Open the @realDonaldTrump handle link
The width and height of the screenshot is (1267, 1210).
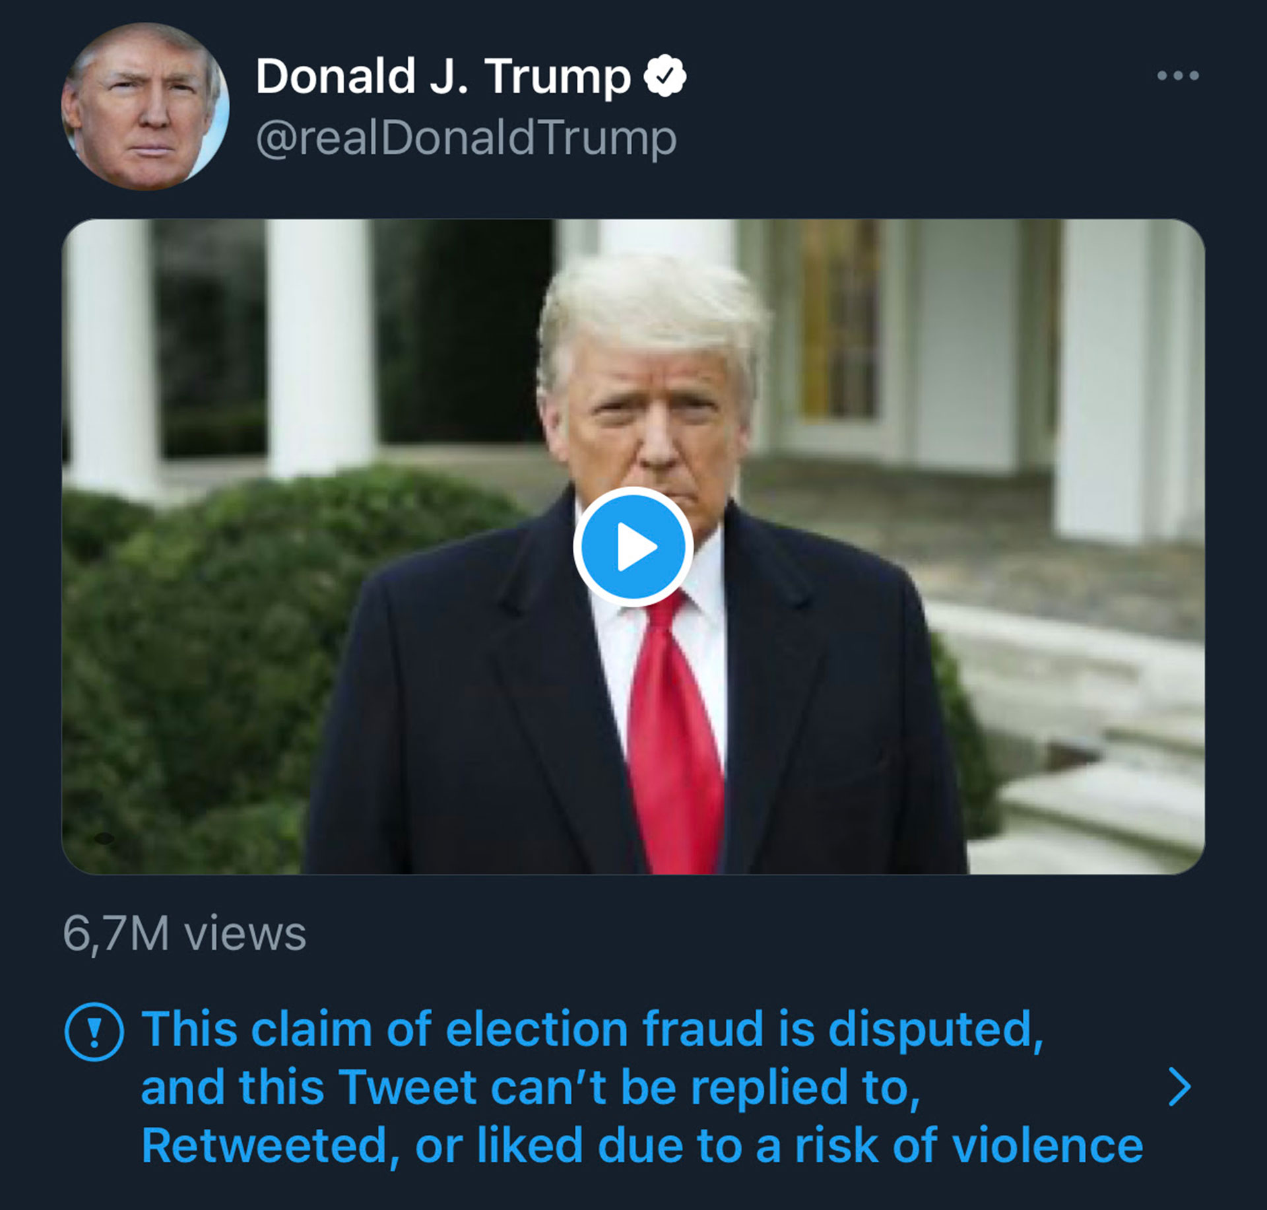click(466, 138)
